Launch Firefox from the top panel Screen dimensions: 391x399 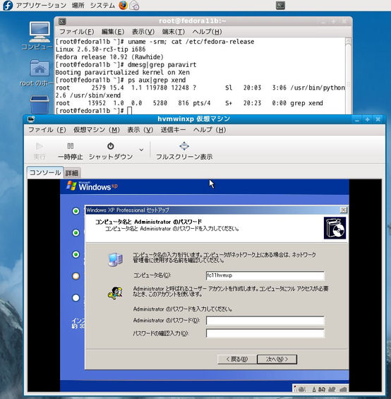click(123, 5)
